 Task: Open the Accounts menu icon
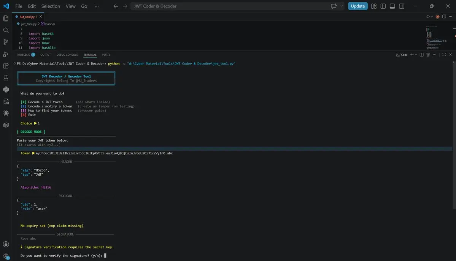click(6, 244)
